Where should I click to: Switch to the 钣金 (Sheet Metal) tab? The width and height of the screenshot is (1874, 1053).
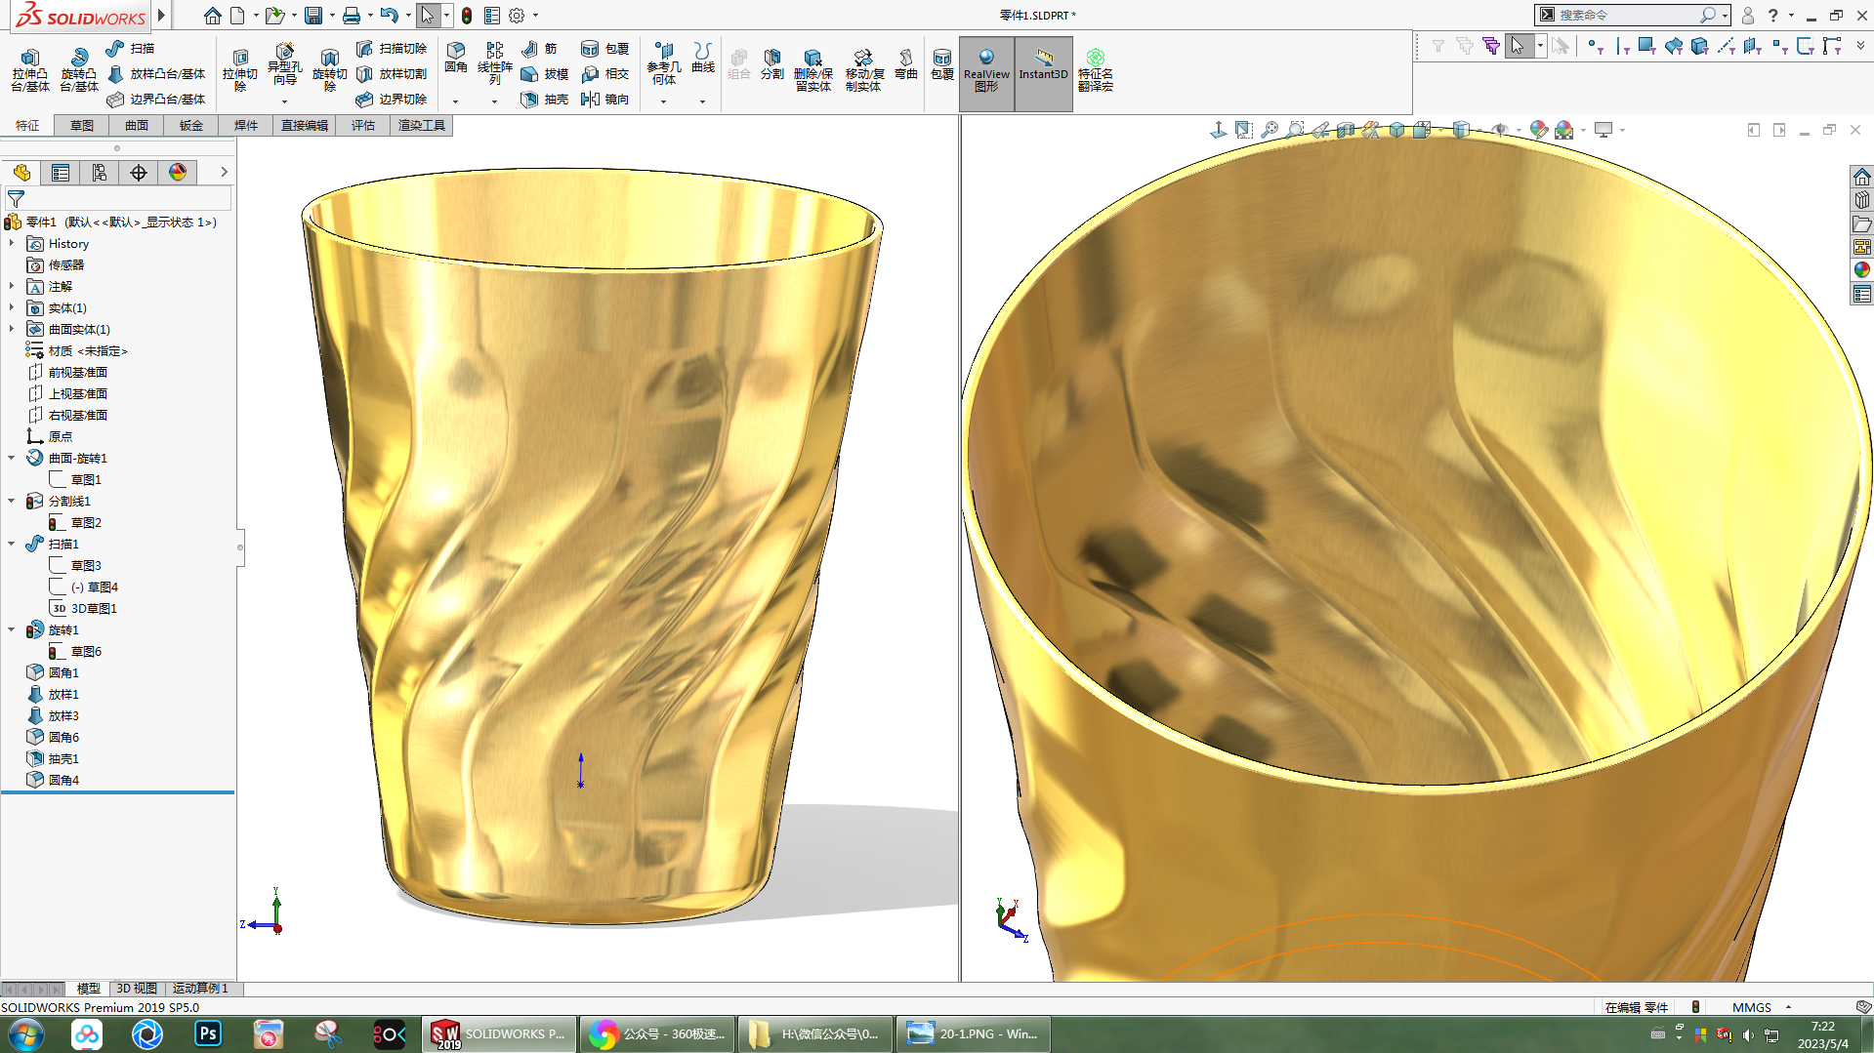tap(191, 125)
